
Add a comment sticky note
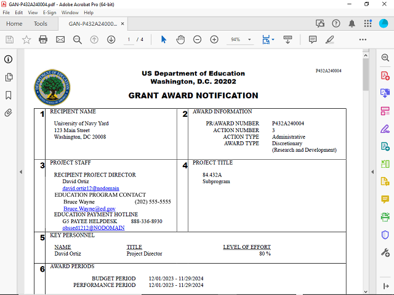(x=313, y=39)
